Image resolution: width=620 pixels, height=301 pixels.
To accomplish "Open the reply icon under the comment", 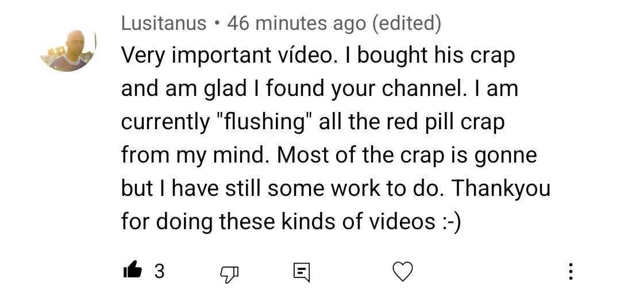I will tap(302, 272).
